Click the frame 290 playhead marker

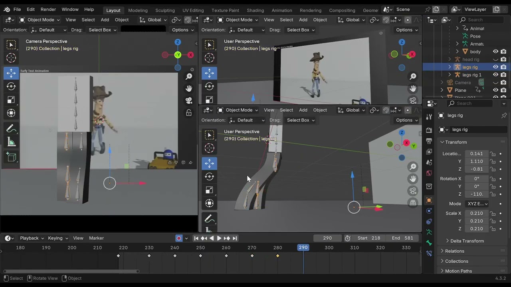[x=303, y=248]
